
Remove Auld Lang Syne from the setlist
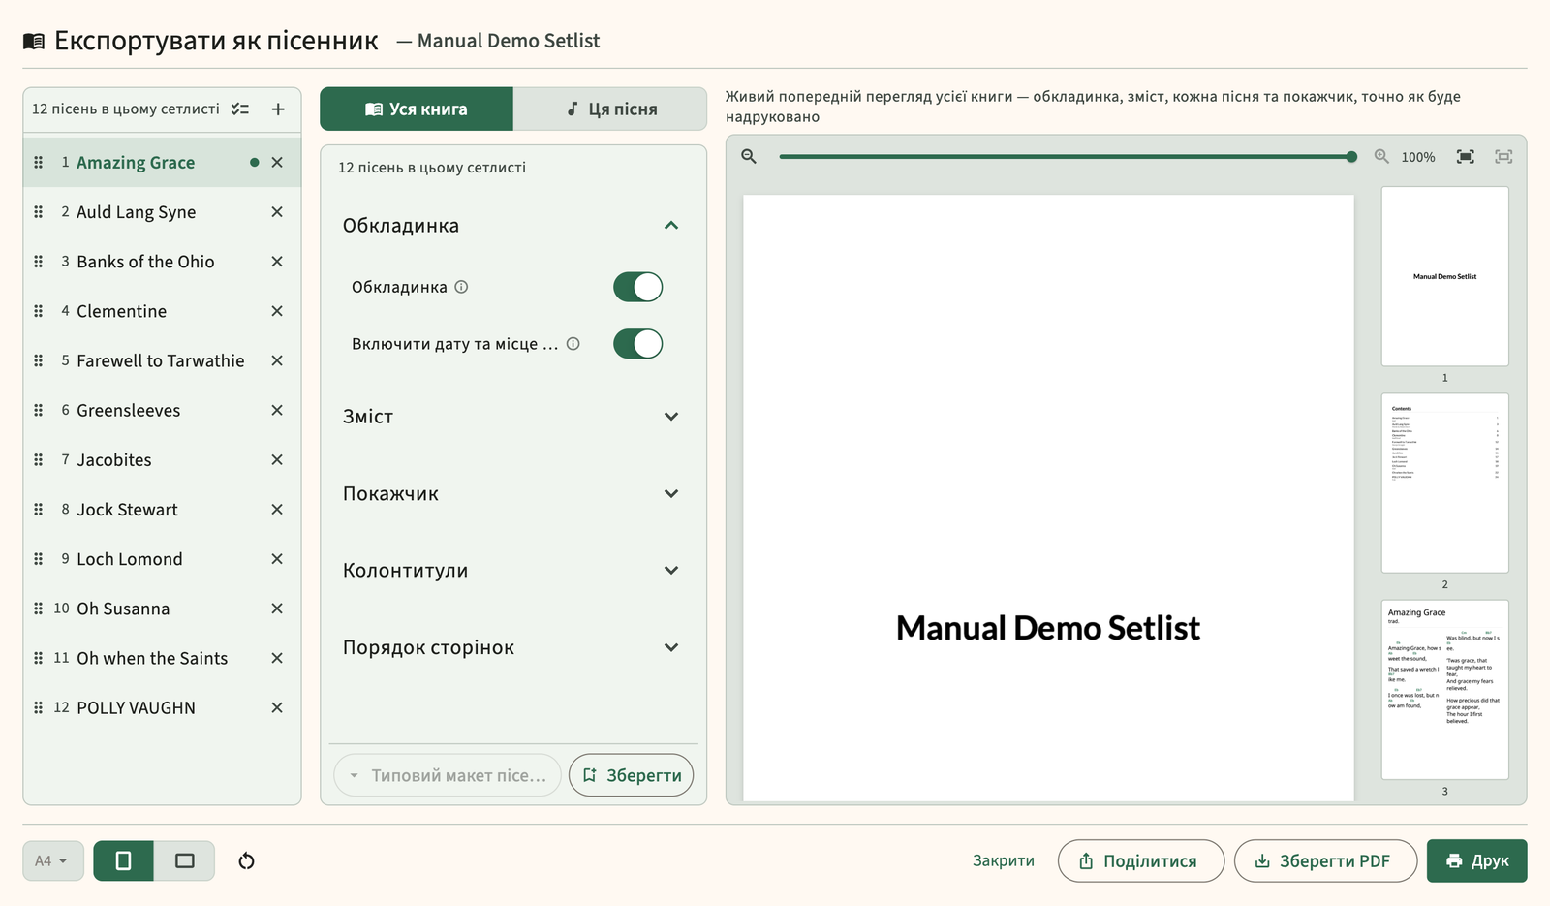(277, 212)
